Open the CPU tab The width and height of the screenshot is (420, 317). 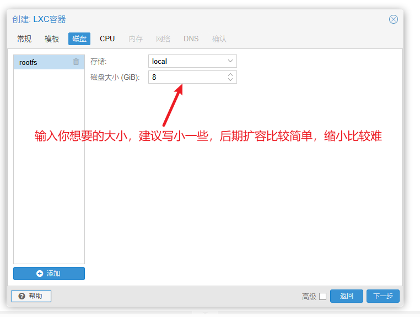pos(107,39)
